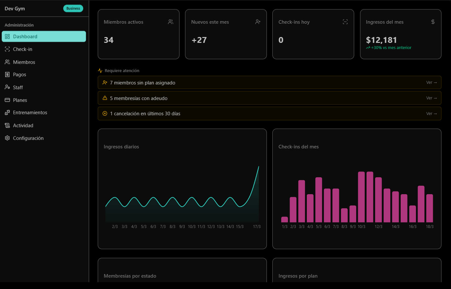Viewport: 451px width, 289px height.
Task: Open the Entrenamientos workouts icon
Action: (x=7, y=112)
